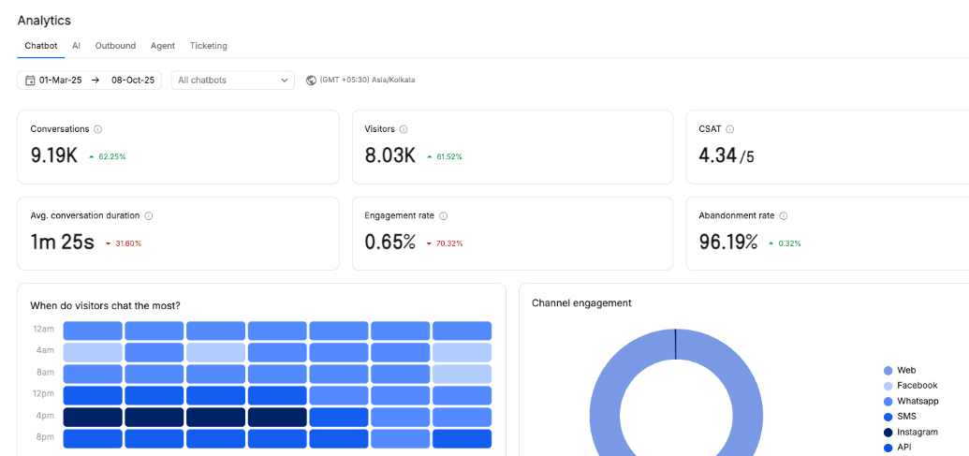Show info tooltip for Conversations
This screenshot has width=969, height=456.
pos(97,129)
